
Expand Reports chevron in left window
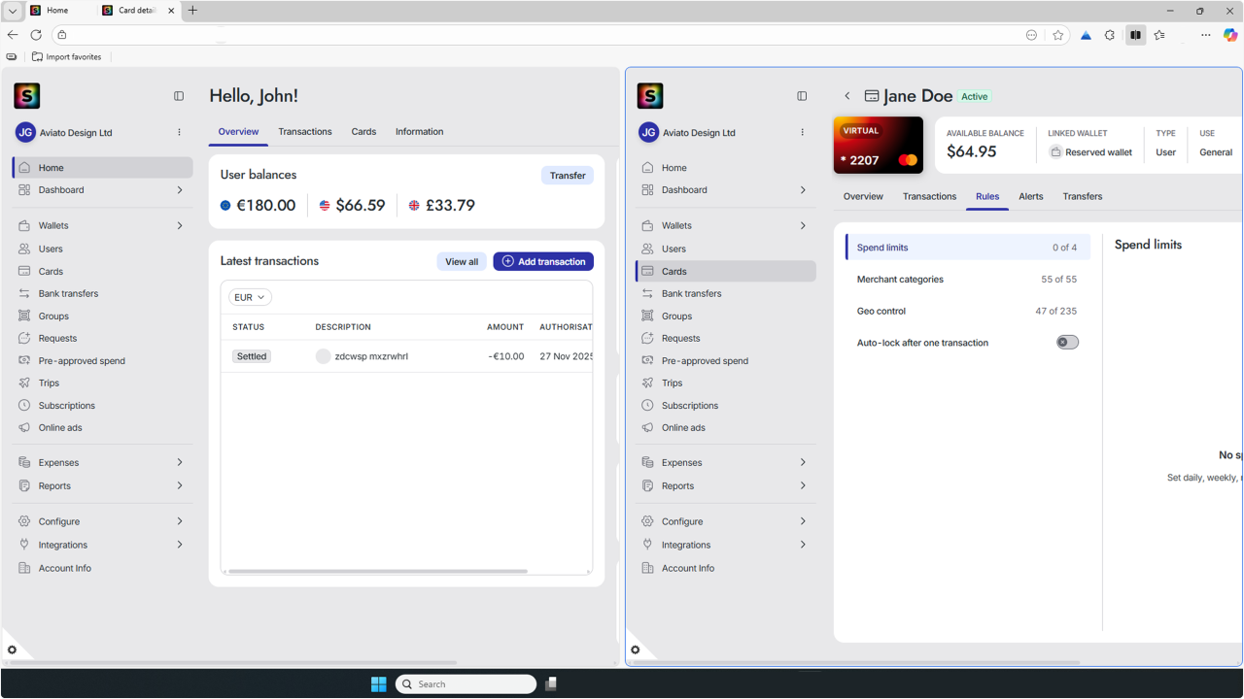[180, 485]
